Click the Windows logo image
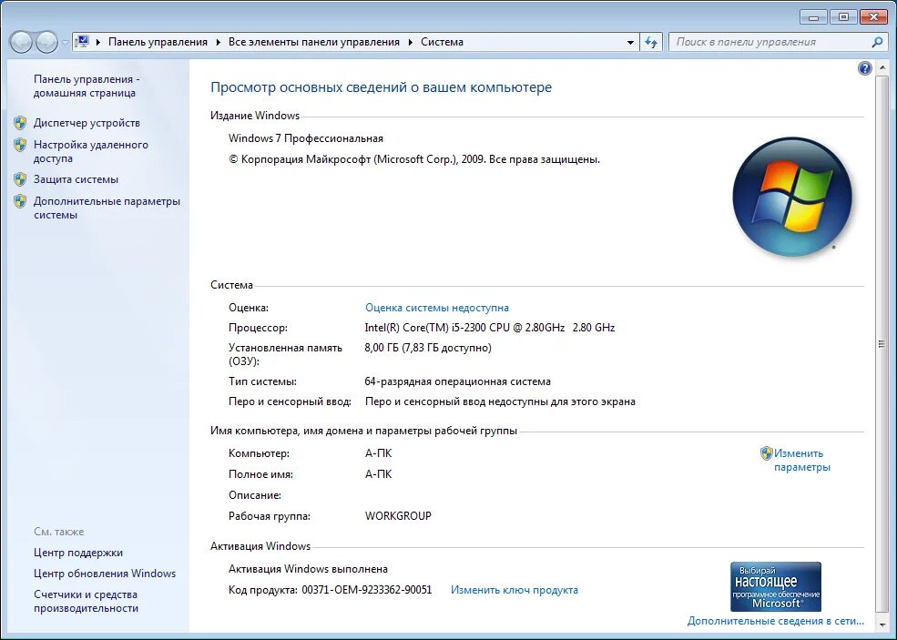Viewport: 897px width, 640px height. (792, 196)
